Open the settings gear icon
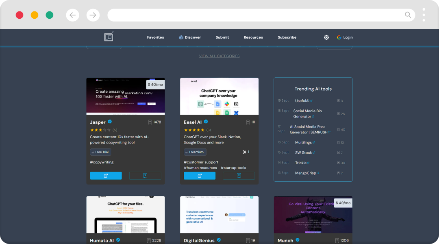This screenshot has width=439, height=244. (x=326, y=37)
